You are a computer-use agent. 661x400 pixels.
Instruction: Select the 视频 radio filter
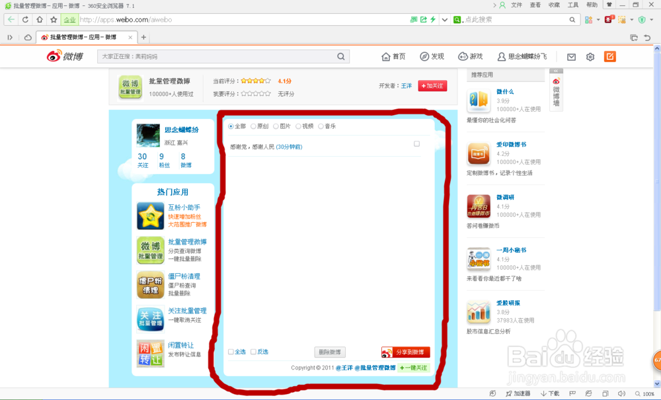click(x=299, y=126)
